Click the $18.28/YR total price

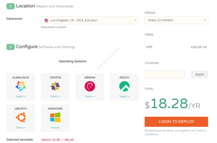pyautogui.click(x=172, y=104)
